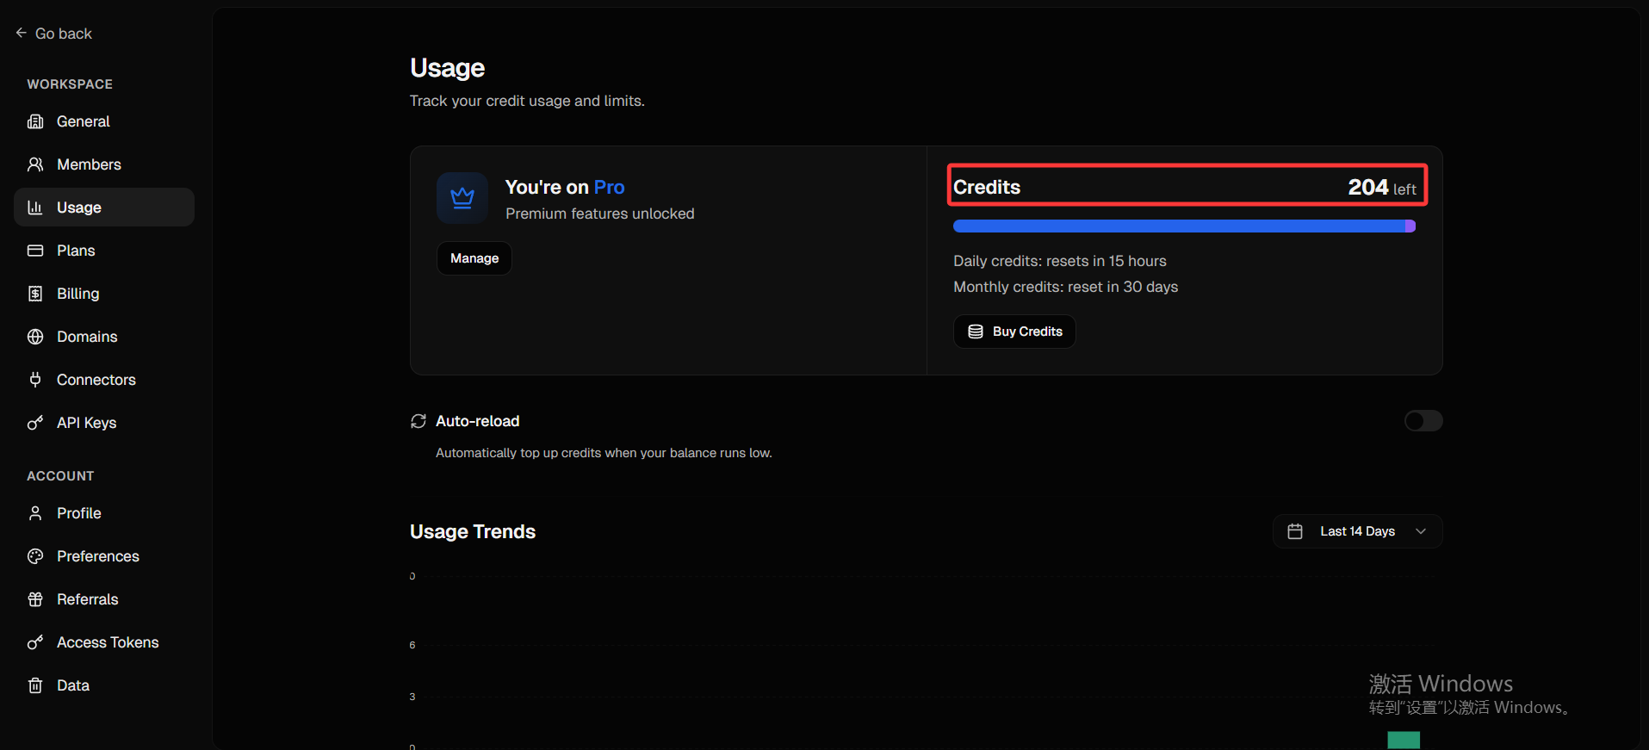The image size is (1649, 750).
Task: Click the coins icon in Buy Credits
Action: point(976,332)
